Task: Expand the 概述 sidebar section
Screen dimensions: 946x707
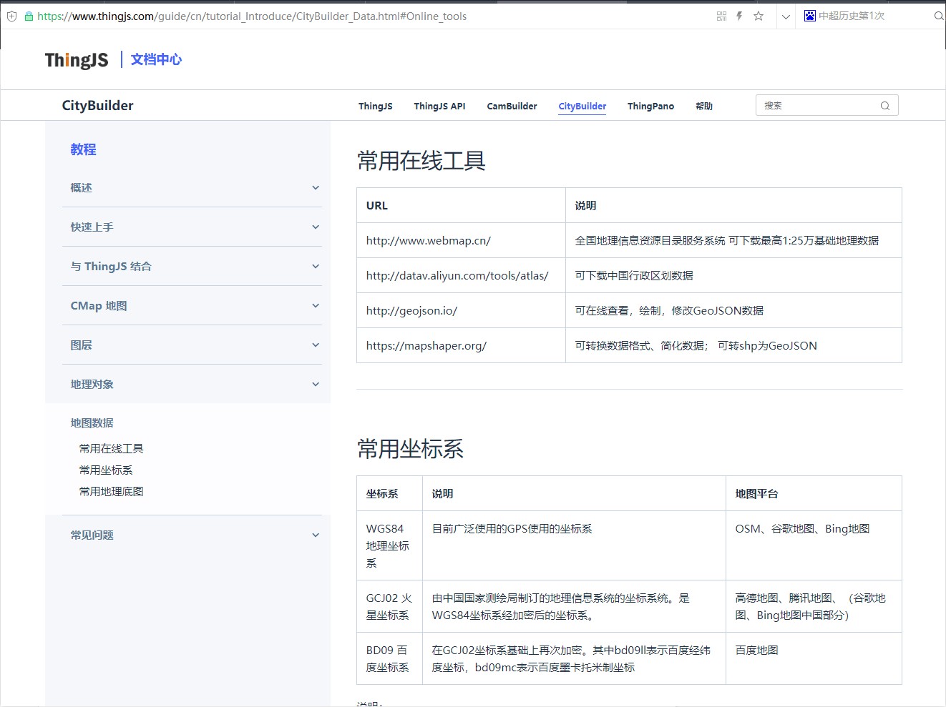Action: tap(192, 188)
